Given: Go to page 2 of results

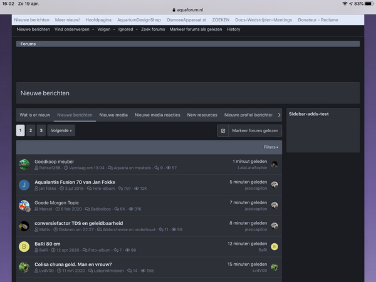Looking at the screenshot, I should [31, 130].
